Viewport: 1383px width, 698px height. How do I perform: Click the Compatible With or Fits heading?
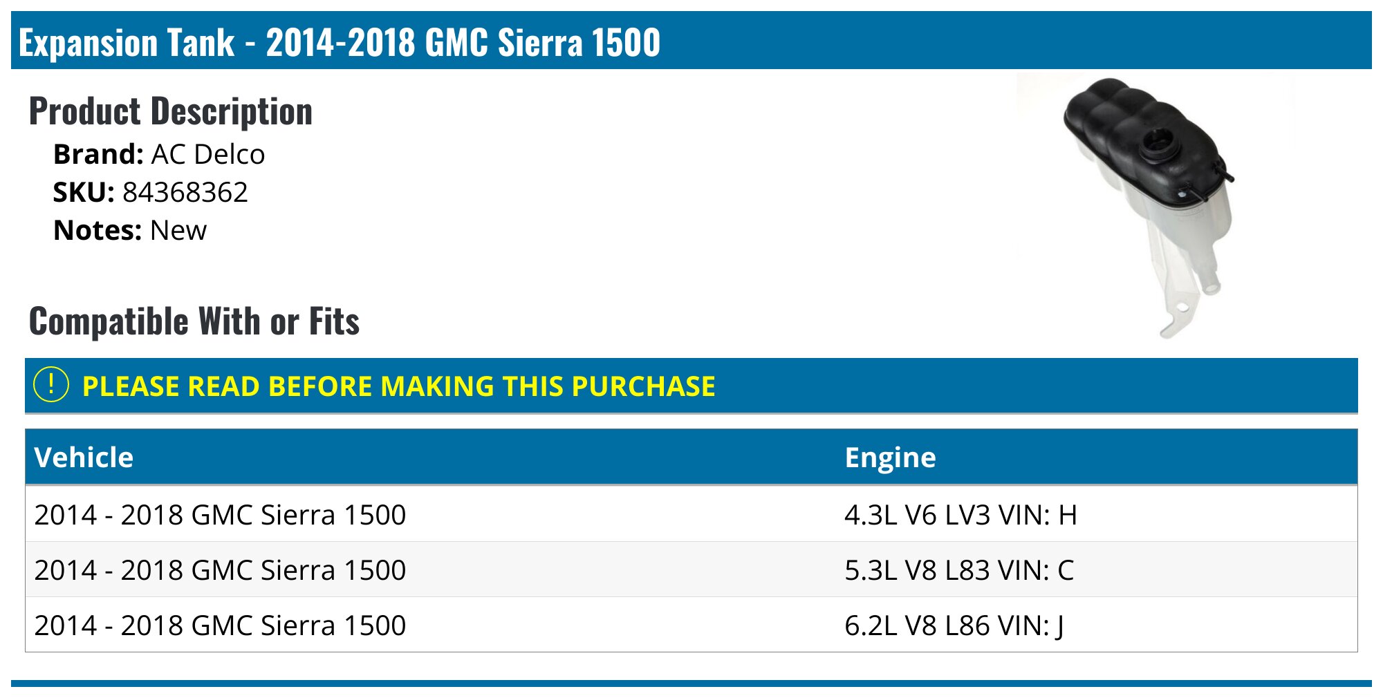[194, 321]
